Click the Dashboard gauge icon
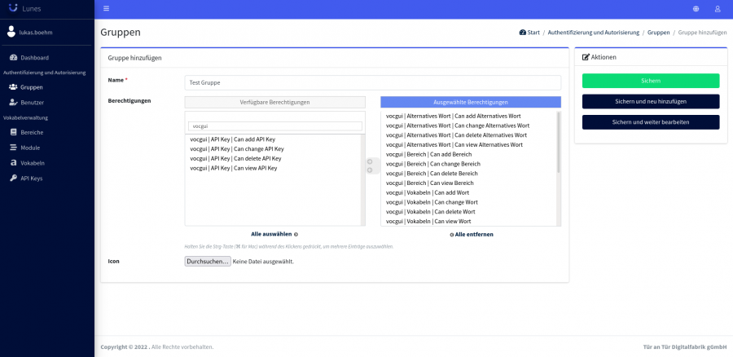The width and height of the screenshot is (733, 357). click(x=13, y=58)
